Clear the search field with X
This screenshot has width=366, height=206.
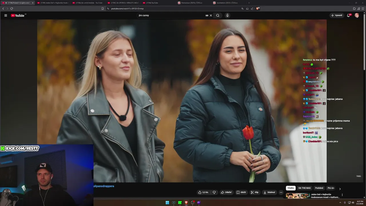click(211, 15)
